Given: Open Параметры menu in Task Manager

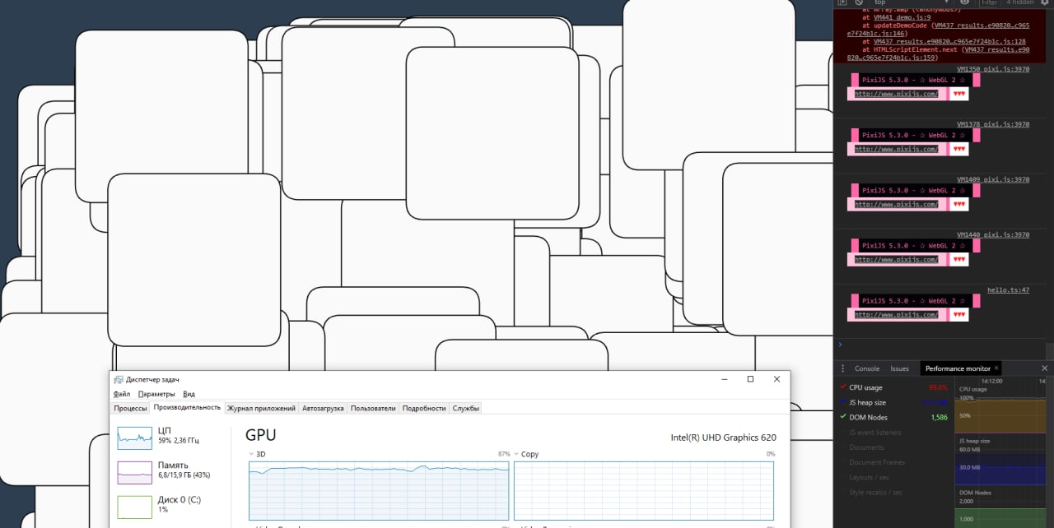Looking at the screenshot, I should pyautogui.click(x=156, y=394).
